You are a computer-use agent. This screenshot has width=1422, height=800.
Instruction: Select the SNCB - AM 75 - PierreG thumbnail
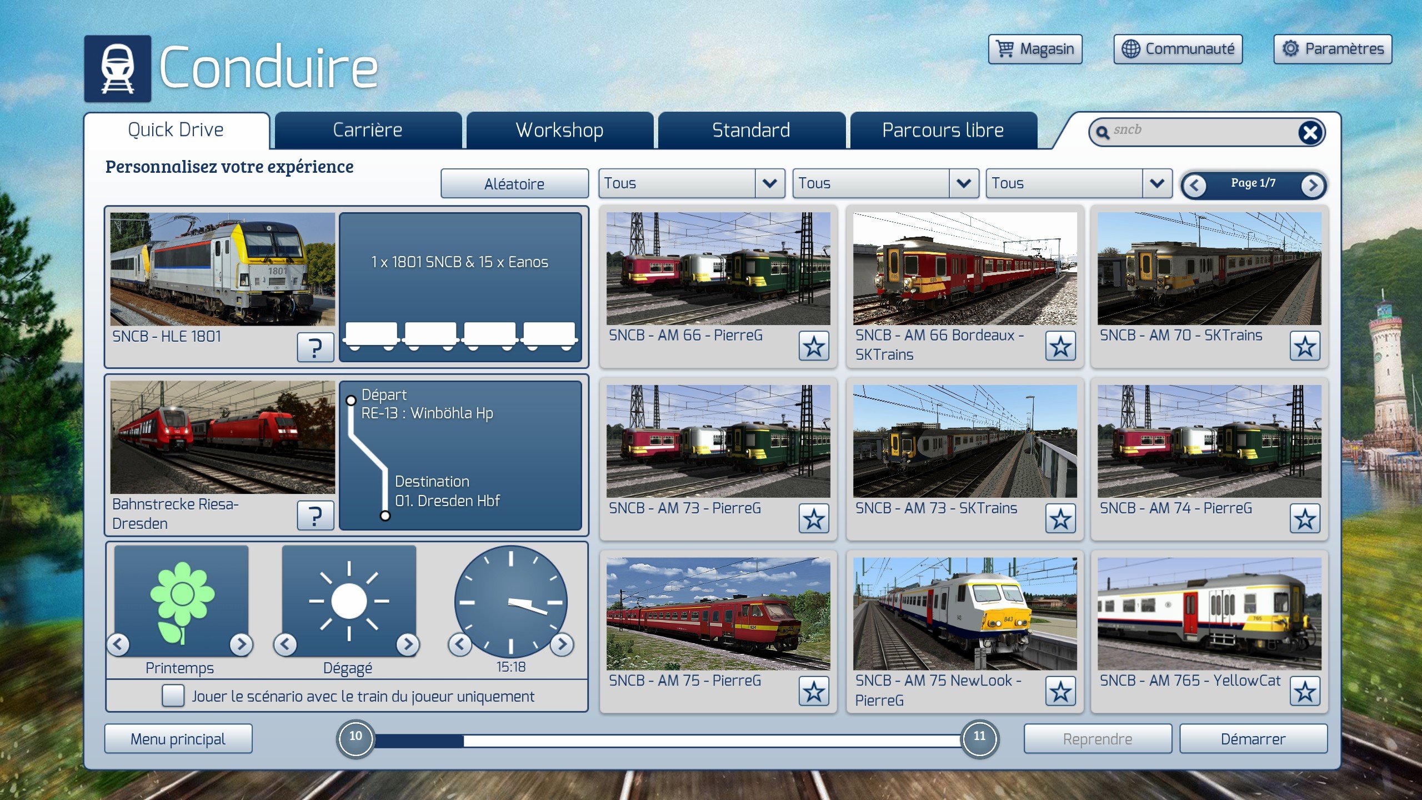point(718,614)
